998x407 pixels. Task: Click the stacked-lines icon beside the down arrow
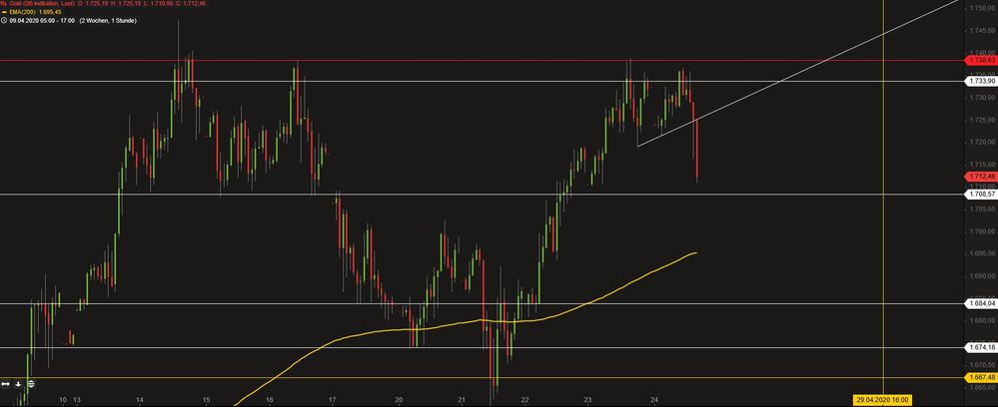click(x=30, y=383)
